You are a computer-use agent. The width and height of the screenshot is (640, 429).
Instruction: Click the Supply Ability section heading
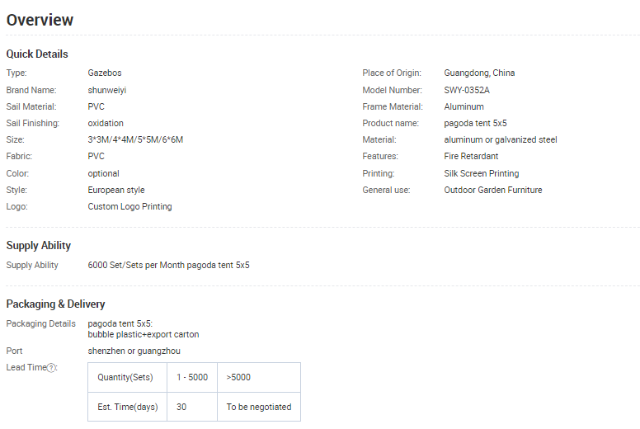[39, 245]
